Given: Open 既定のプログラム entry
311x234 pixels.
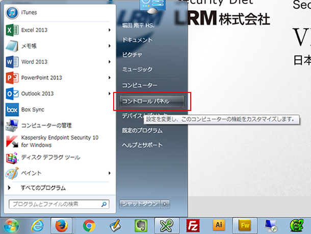Looking at the screenshot, I should click(x=142, y=131).
